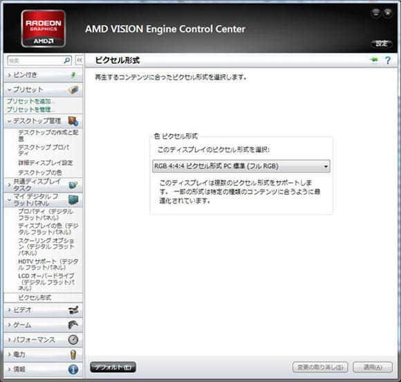Expand the パフォーマンス section
The width and height of the screenshot is (401, 382).
[10, 340]
